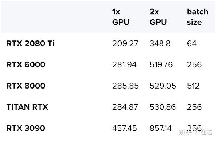Click the 209.27 value cell
The height and width of the screenshot is (141, 218).
point(125,43)
